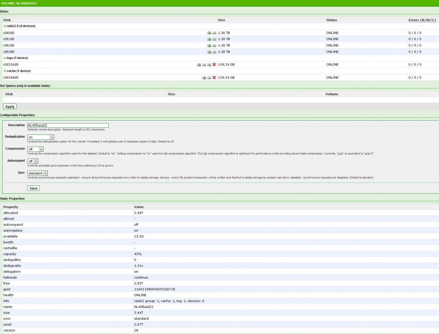The image size is (439, 334).
Task: Click the plain gray disk icon for c0t548d0
Action: 209,78
